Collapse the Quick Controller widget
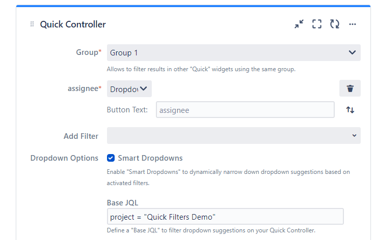The image size is (376, 240). [x=299, y=24]
